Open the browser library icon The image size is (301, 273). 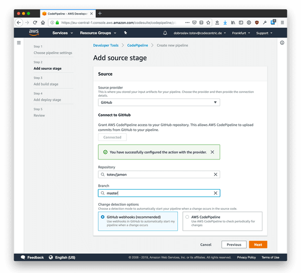[x=233, y=23]
